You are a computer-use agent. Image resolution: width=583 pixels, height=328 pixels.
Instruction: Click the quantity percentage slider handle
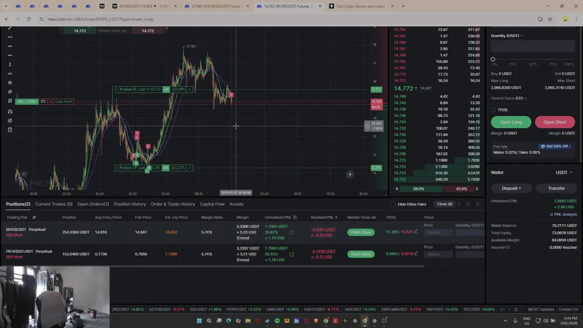(493, 59)
